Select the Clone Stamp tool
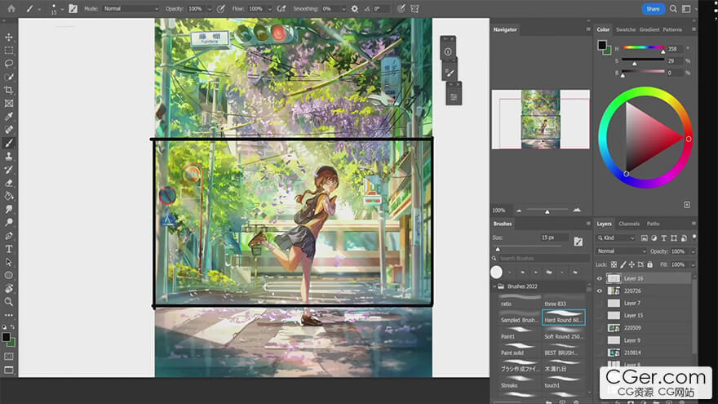 pyautogui.click(x=9, y=156)
